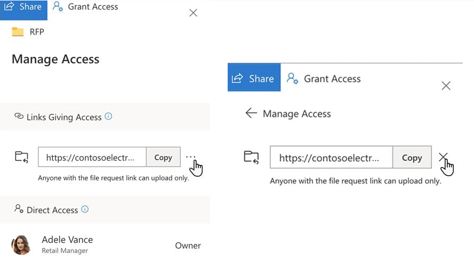The image size is (474, 264).
Task: Click the Share button in left panel
Action: (23, 7)
